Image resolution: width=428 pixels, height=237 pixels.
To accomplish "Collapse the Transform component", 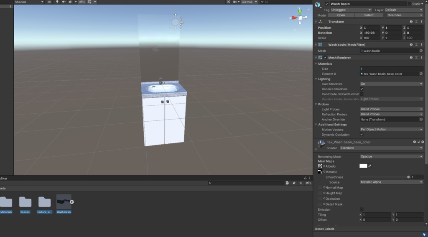I will click(x=316, y=22).
